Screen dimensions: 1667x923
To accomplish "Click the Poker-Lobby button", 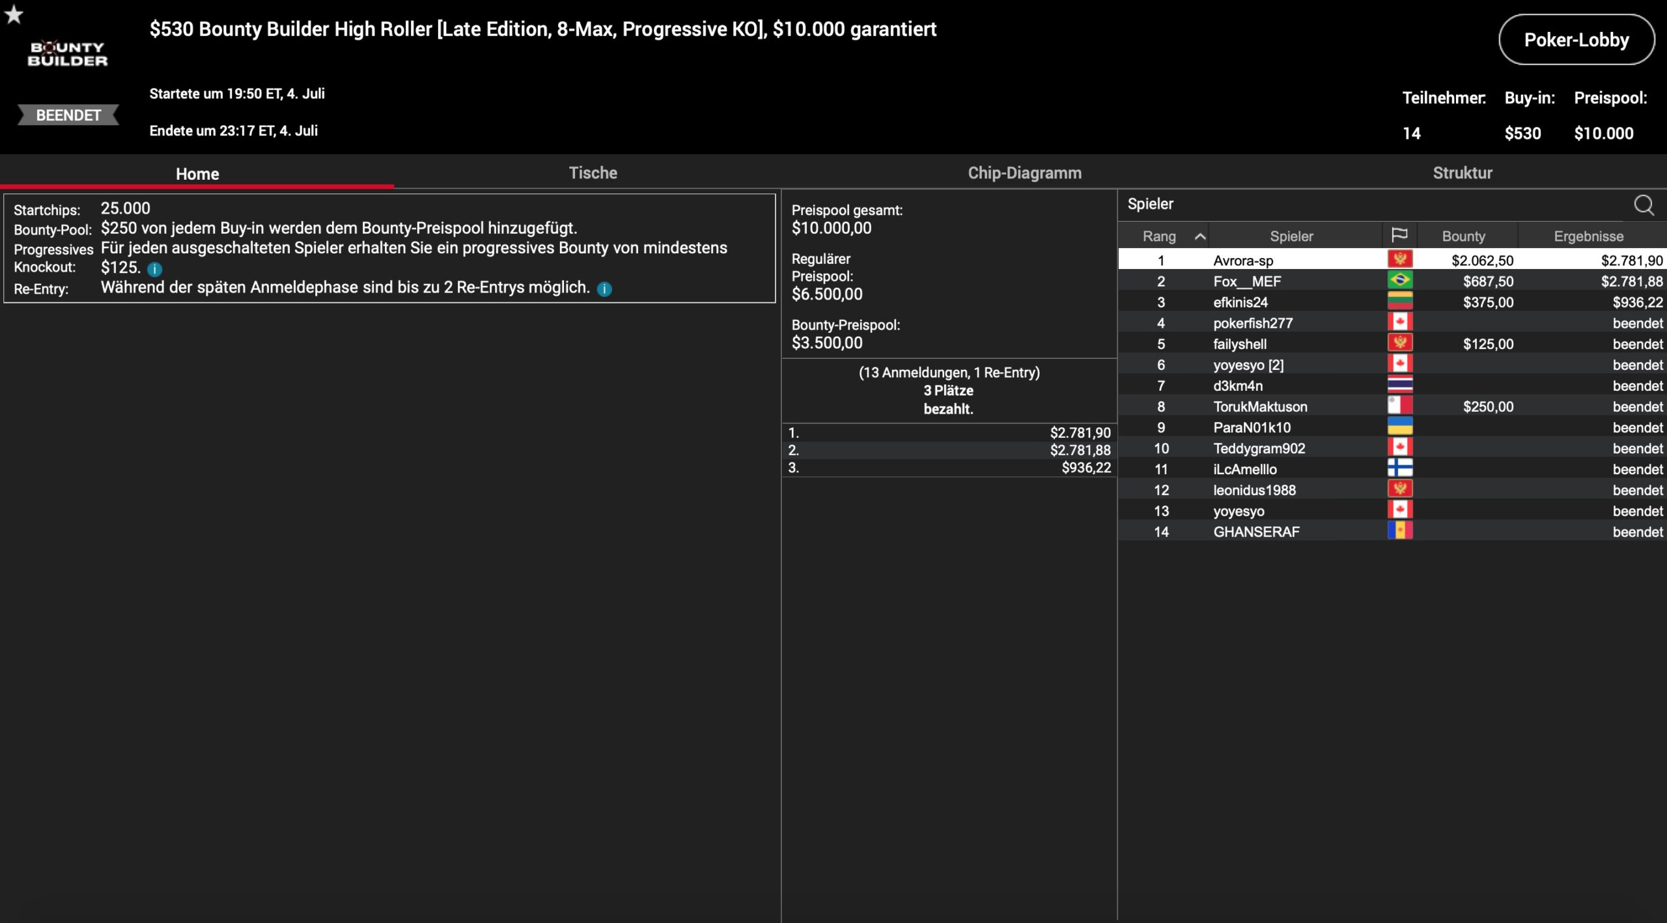I will [x=1576, y=40].
